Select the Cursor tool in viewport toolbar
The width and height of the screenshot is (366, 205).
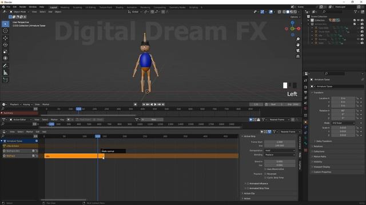[x=5, y=31]
